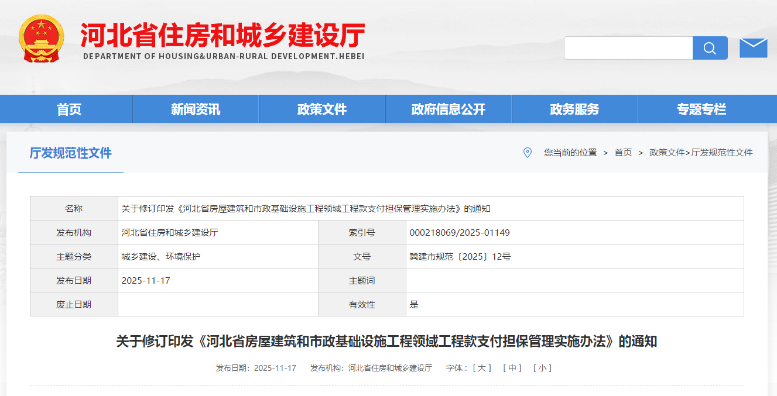Click 政策文件 breadcrumb link

(x=666, y=153)
